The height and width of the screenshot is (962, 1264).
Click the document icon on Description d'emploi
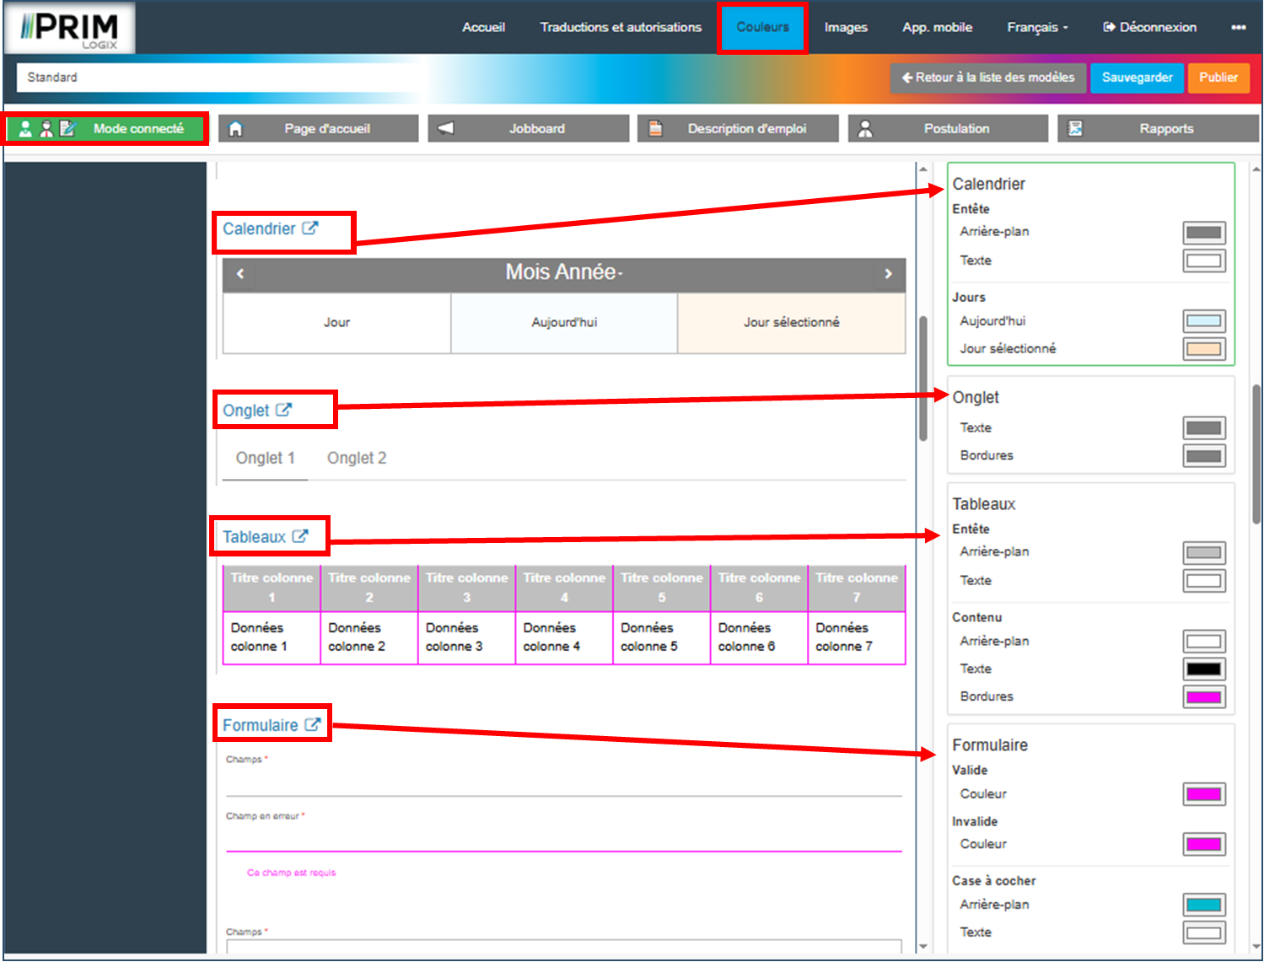655,129
